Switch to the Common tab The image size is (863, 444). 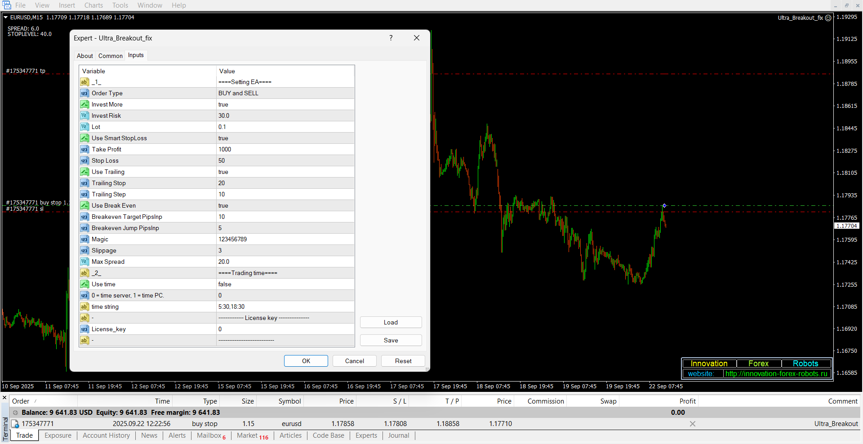[110, 56]
